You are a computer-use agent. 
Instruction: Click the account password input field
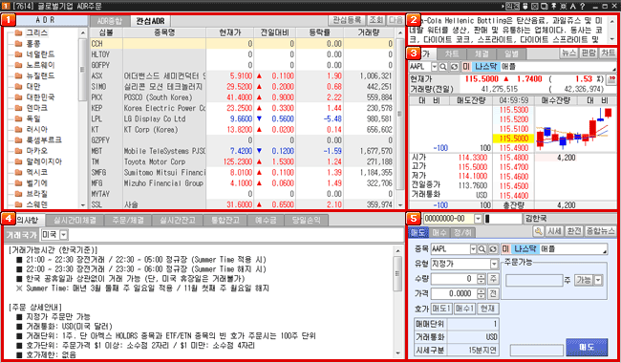click(503, 219)
